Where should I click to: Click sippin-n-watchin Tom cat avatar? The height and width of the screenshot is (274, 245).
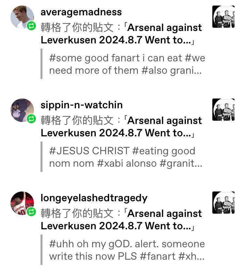coord(22,110)
